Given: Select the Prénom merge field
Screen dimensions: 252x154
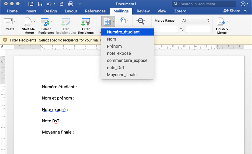Looking at the screenshot, I should coord(127,46).
